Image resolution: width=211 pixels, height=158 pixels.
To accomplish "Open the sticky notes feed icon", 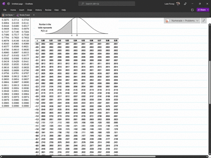I will pos(193,10).
